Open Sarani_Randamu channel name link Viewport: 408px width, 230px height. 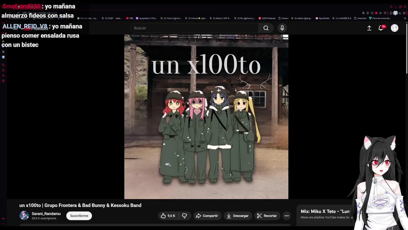click(x=46, y=214)
